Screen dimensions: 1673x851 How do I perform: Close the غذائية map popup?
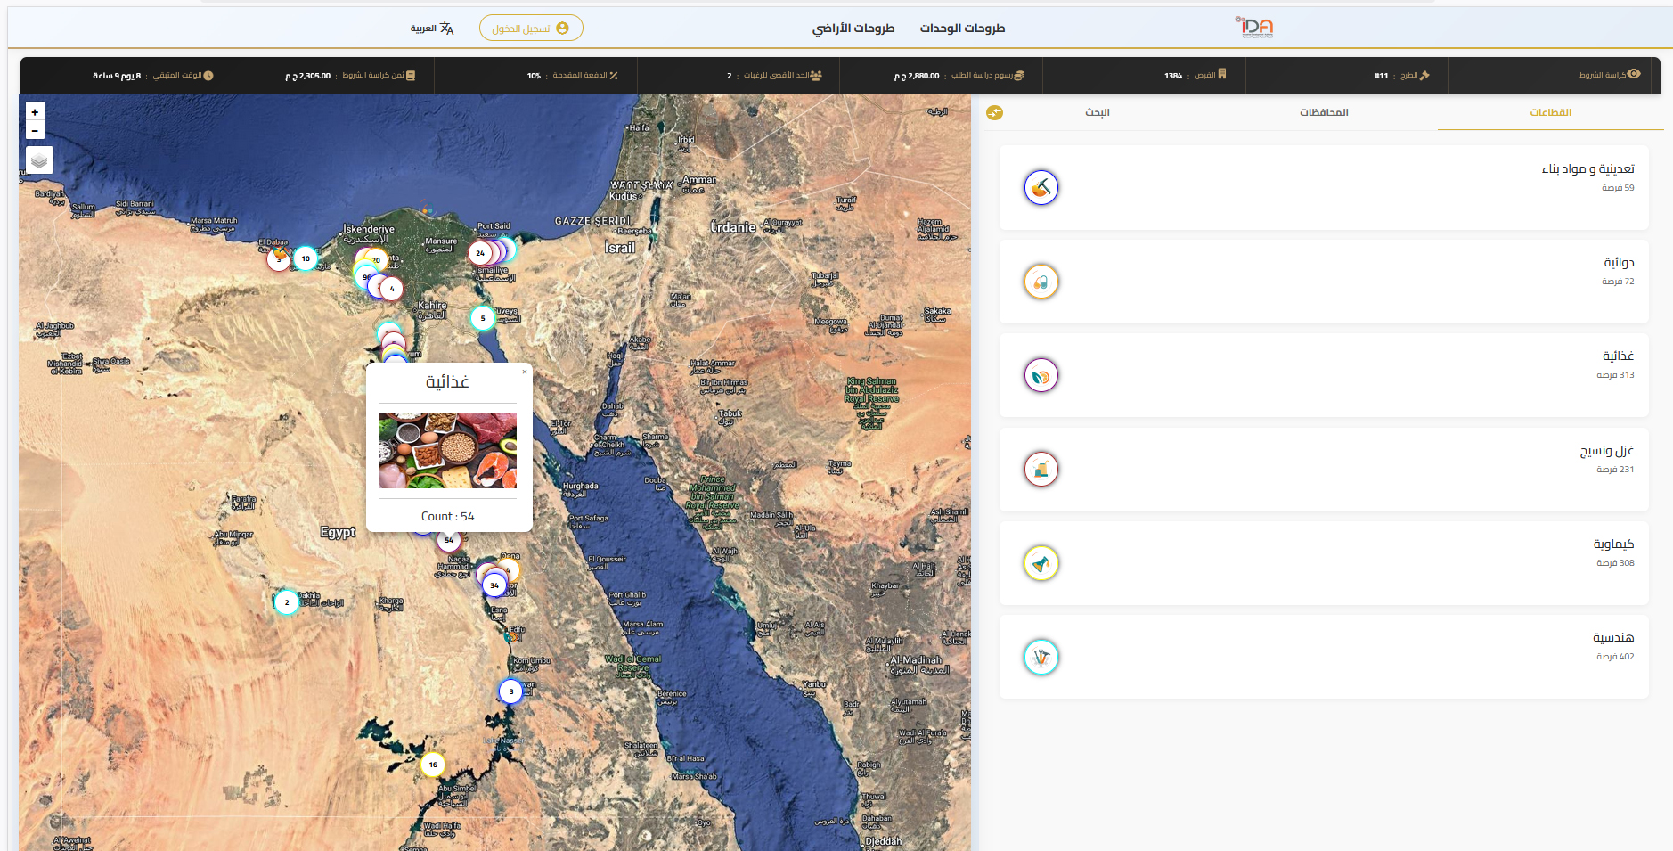[x=525, y=372]
